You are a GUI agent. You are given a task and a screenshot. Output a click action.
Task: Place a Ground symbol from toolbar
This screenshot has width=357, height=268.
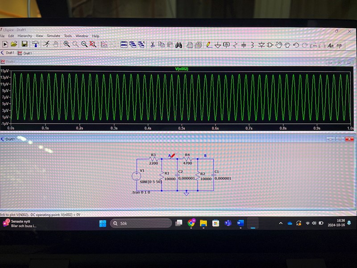tap(218, 45)
